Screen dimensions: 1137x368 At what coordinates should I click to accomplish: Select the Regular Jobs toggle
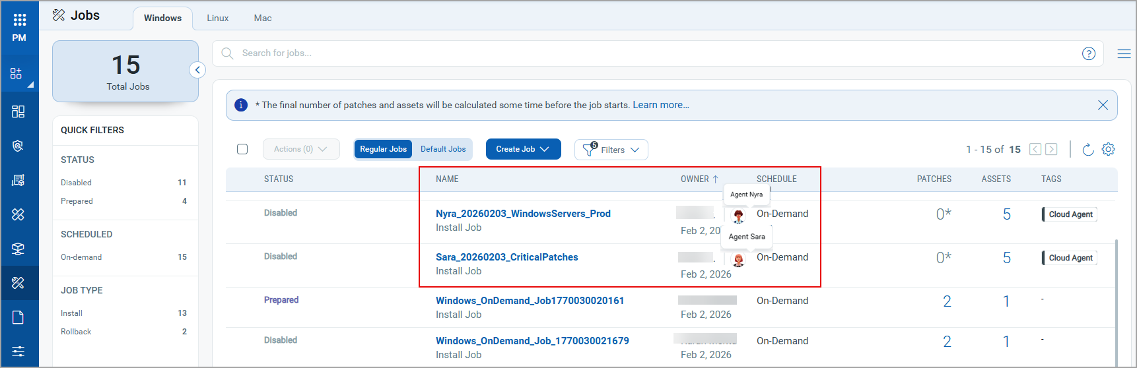click(383, 149)
